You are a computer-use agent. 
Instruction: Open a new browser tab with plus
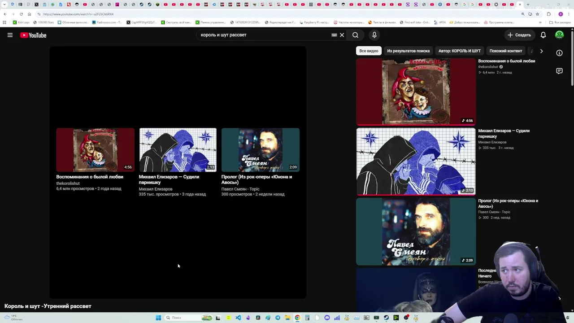click(x=528, y=4)
